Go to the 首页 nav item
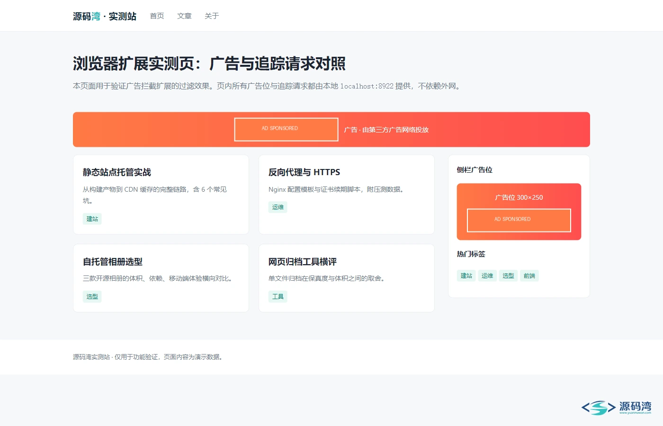 point(157,16)
